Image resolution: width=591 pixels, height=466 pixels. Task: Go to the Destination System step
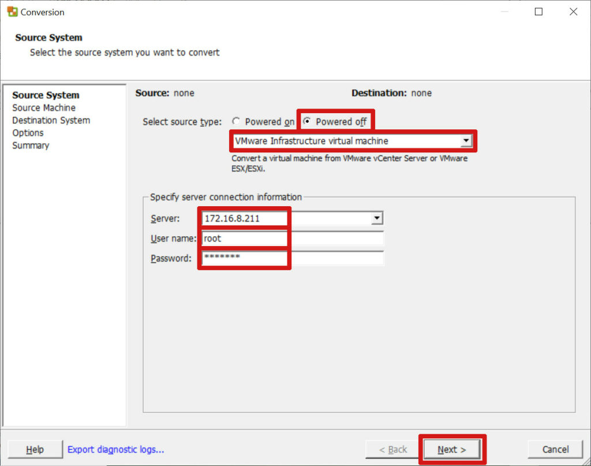pos(51,120)
